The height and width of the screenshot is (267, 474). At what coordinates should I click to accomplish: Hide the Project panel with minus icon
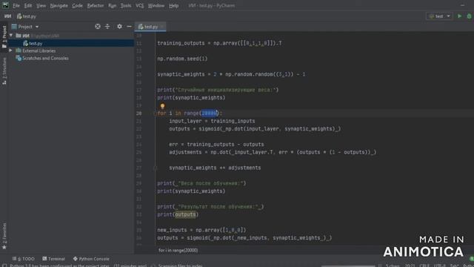click(129, 27)
